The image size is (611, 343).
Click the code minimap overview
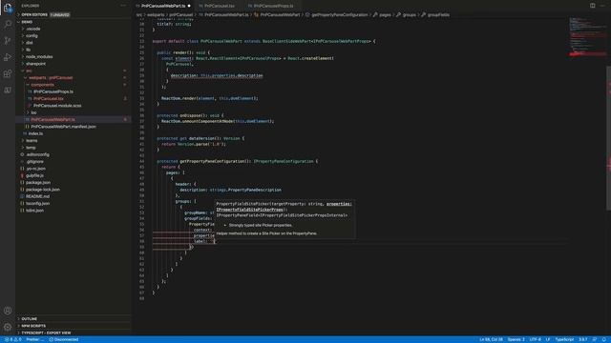click(x=587, y=37)
